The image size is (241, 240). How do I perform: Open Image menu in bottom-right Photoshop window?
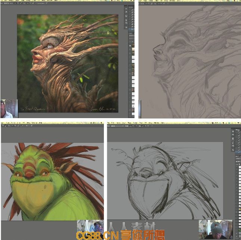(x=118, y=123)
